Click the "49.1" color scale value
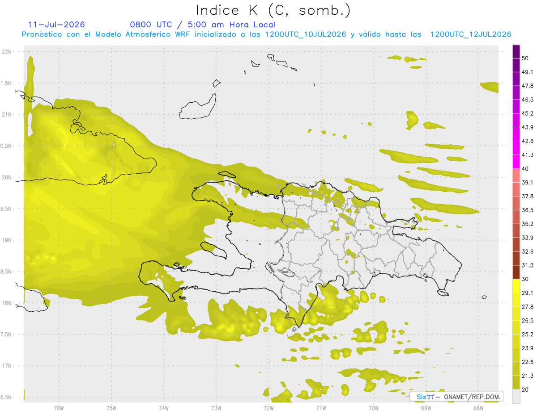 (528, 72)
